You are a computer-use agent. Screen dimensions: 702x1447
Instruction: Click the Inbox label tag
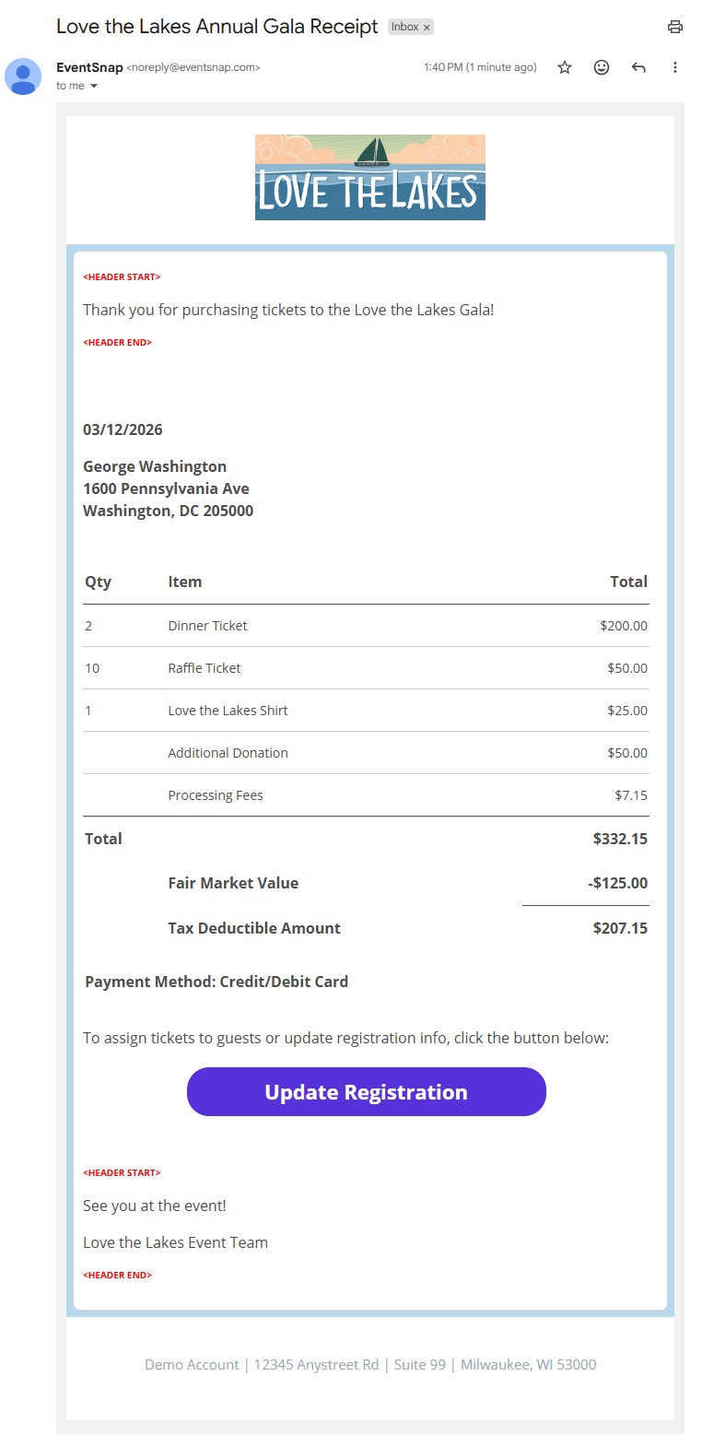pos(404,27)
